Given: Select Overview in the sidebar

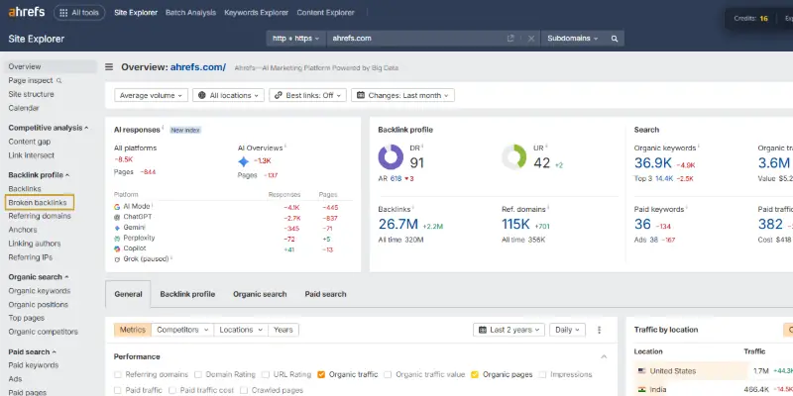Looking at the screenshot, I should [x=51, y=66].
